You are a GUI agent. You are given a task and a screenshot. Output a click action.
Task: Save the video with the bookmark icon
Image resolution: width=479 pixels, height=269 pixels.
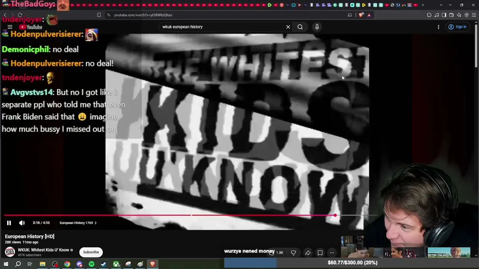point(320,253)
